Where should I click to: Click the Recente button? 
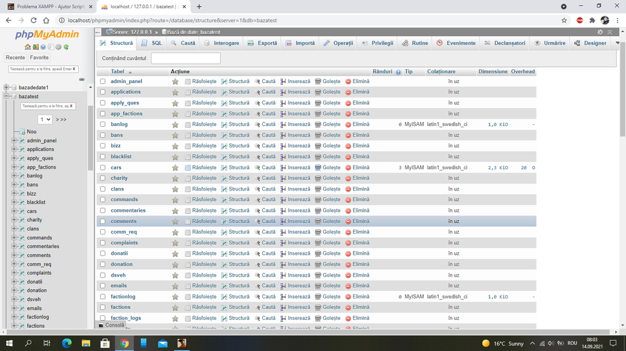tap(15, 57)
